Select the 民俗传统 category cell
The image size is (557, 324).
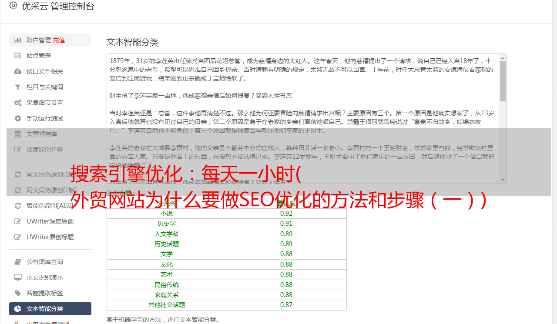[x=167, y=285]
